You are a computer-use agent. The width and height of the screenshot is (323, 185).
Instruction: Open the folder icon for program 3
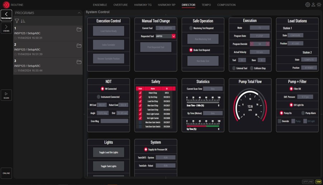[79, 62]
